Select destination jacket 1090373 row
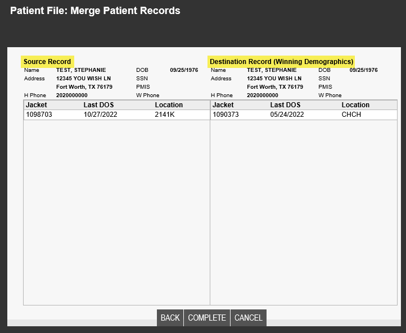Image resolution: width=406 pixels, height=333 pixels. point(304,115)
